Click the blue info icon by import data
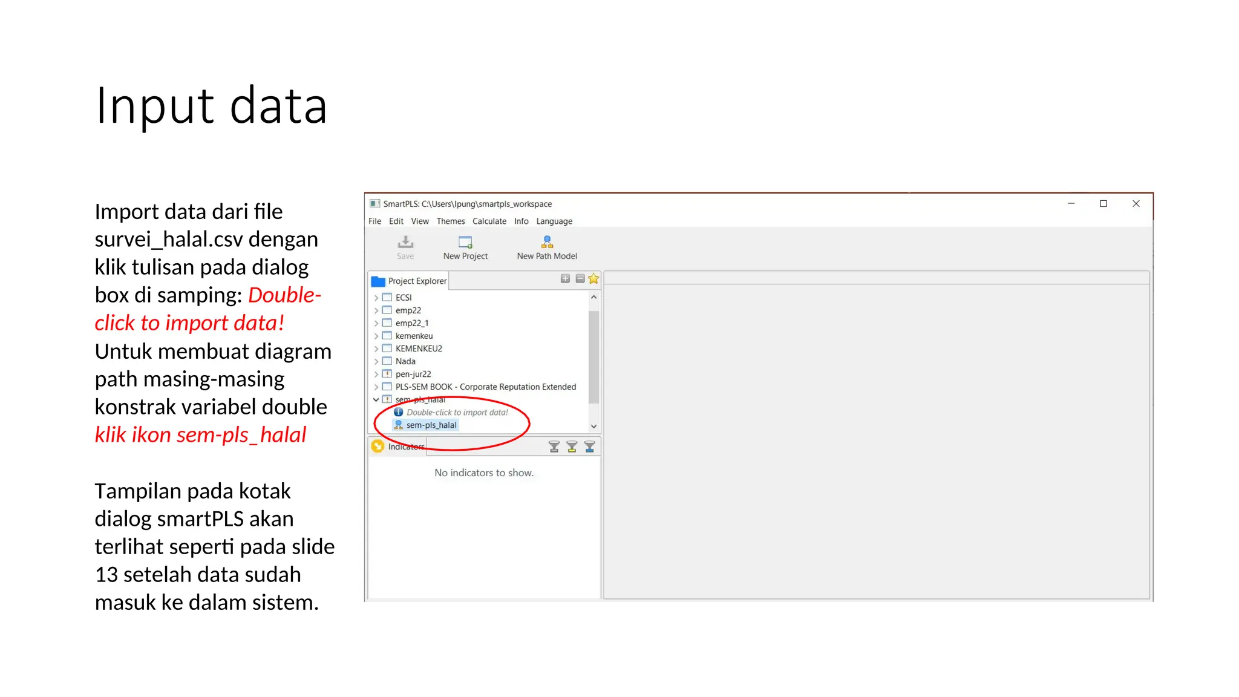 click(399, 412)
